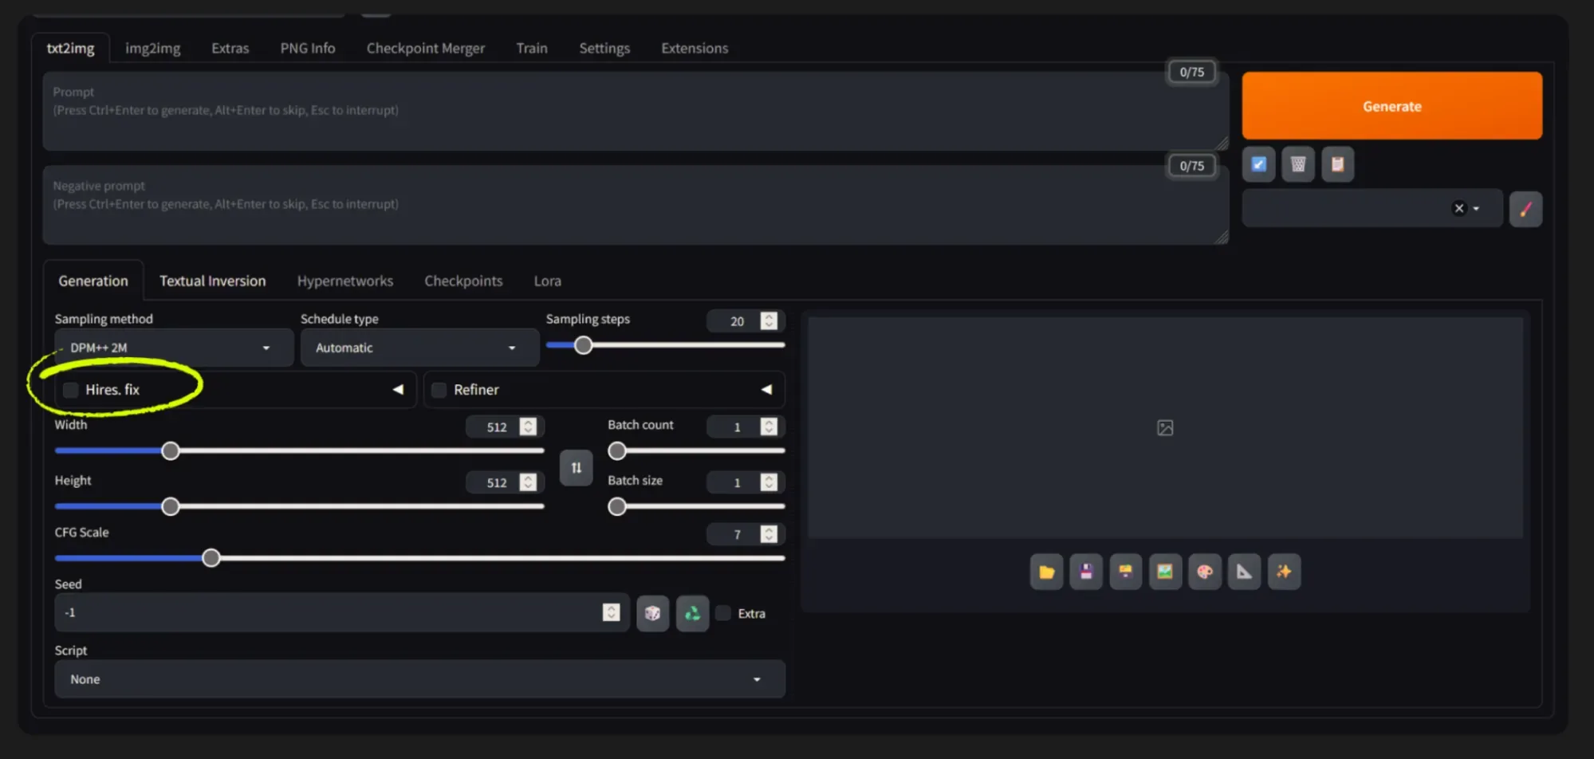1594x759 pixels.
Task: Click the paintbrush edit styles icon
Action: (1525, 209)
